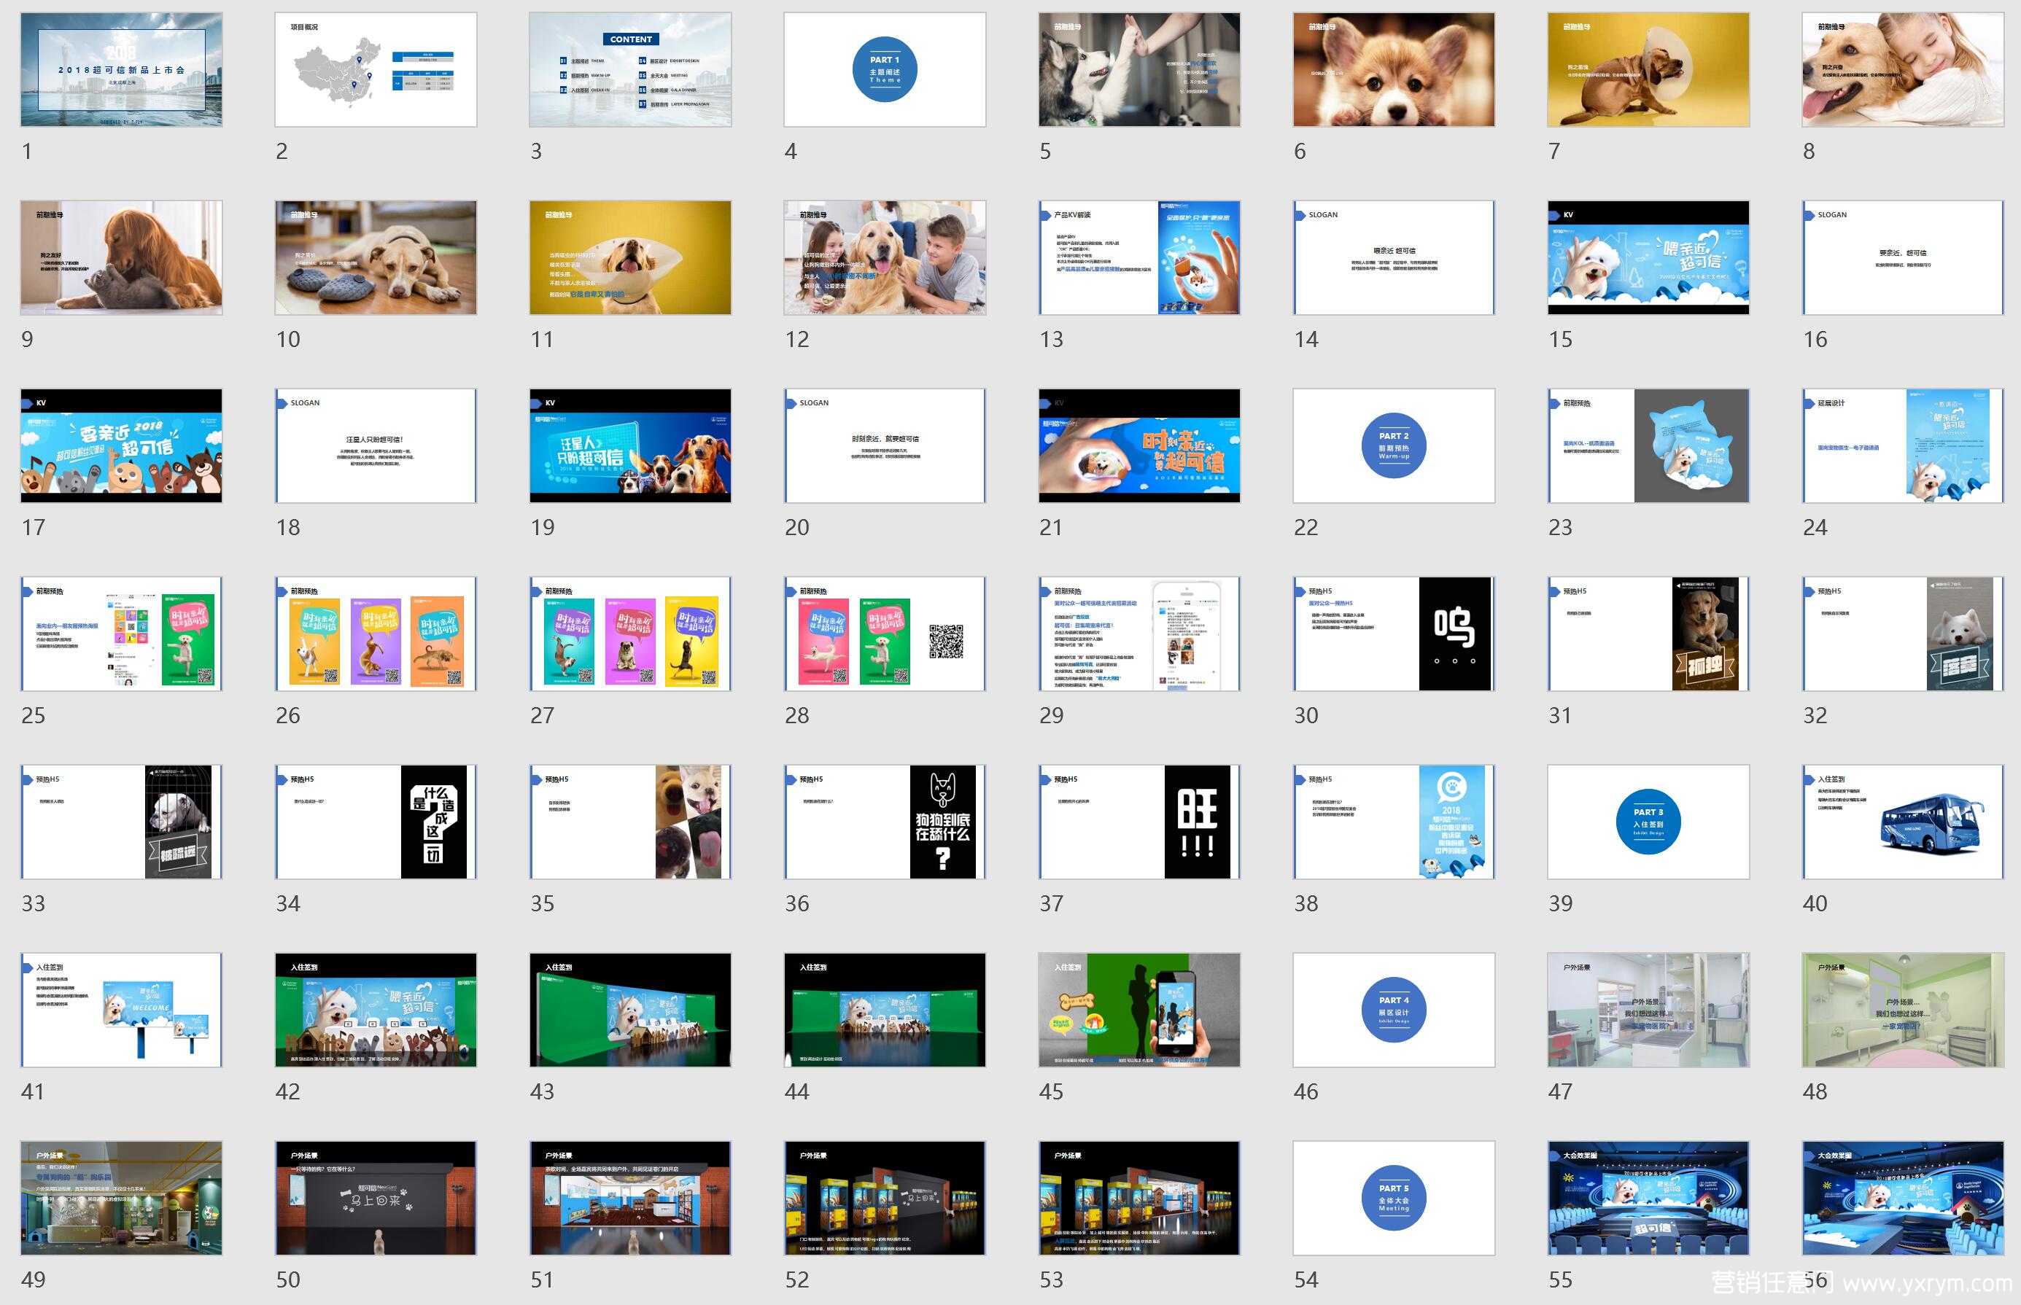Select slide 39 PART 3 circle slide

(1648, 822)
